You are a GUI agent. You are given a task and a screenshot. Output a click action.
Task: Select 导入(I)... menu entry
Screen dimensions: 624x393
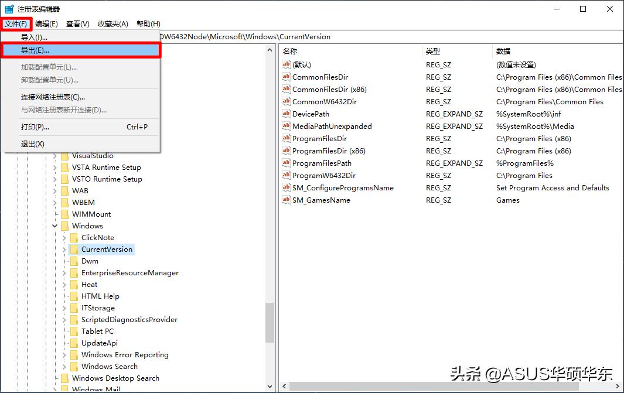point(34,37)
